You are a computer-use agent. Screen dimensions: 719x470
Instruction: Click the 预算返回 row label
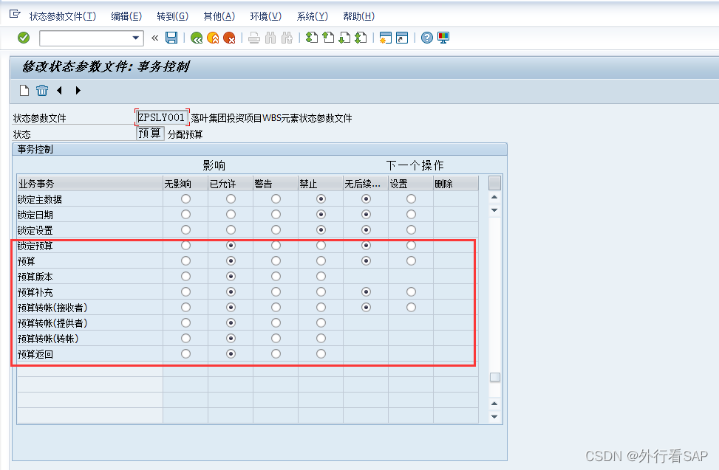[x=35, y=354]
